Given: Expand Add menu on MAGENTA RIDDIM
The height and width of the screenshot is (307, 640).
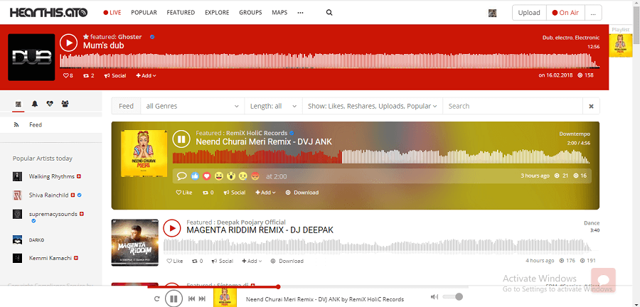Looking at the screenshot, I should coord(252,261).
